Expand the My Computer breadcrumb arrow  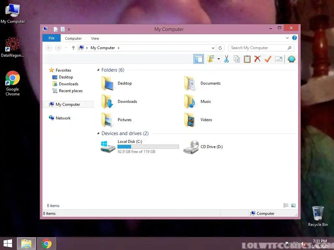119,48
